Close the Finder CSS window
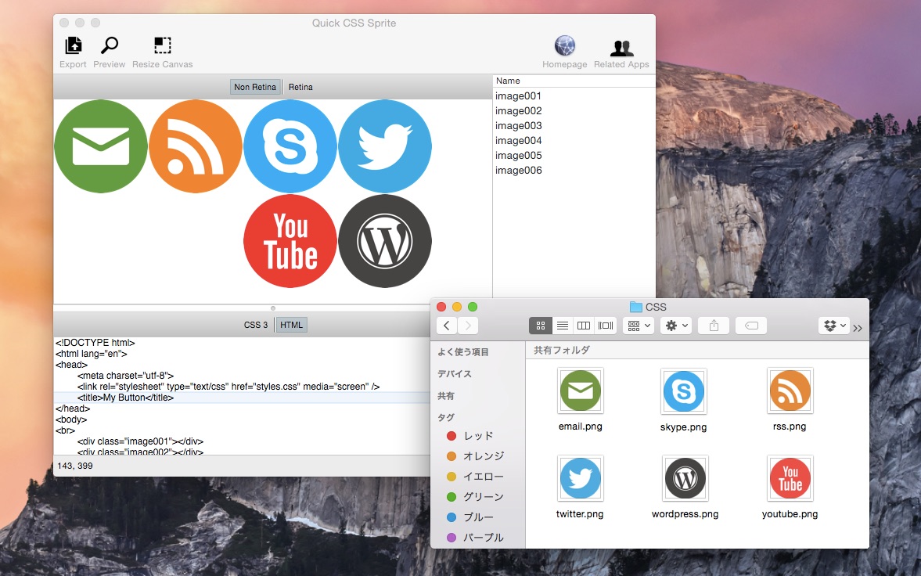The width and height of the screenshot is (921, 576). (441, 307)
